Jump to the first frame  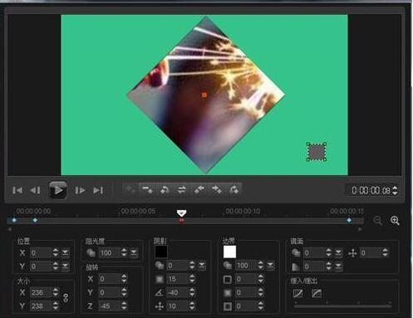pos(17,190)
